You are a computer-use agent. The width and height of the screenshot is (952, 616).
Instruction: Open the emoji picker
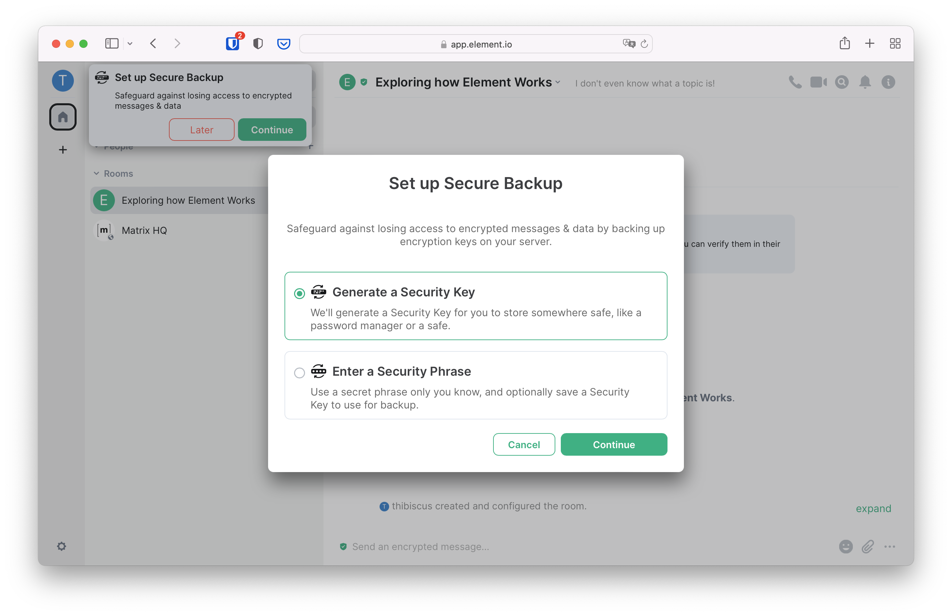click(846, 547)
